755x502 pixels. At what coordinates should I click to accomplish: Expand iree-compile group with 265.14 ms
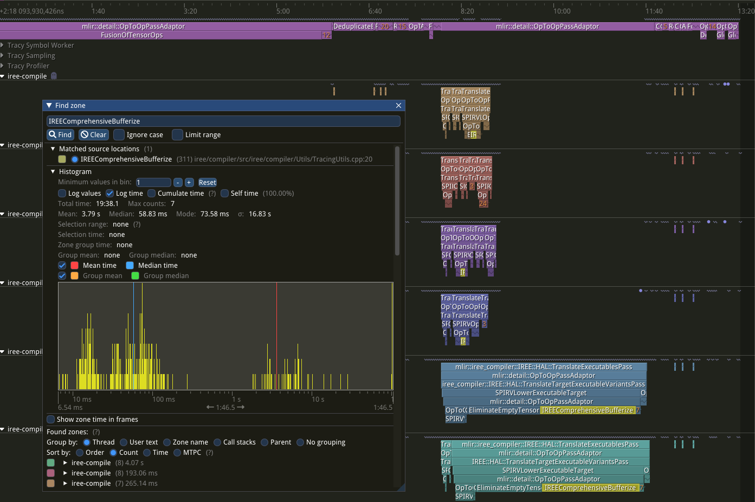click(x=66, y=483)
